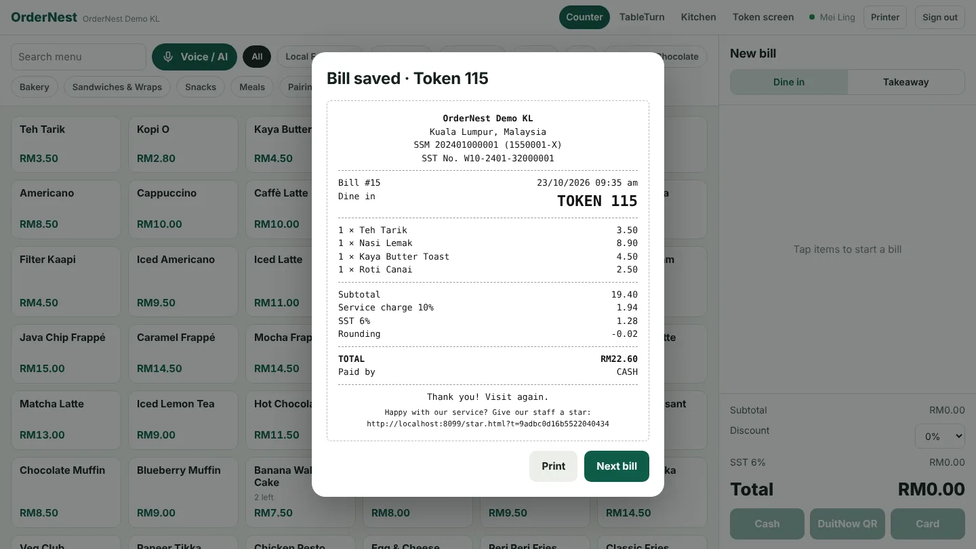Click the Card payment button

927,524
